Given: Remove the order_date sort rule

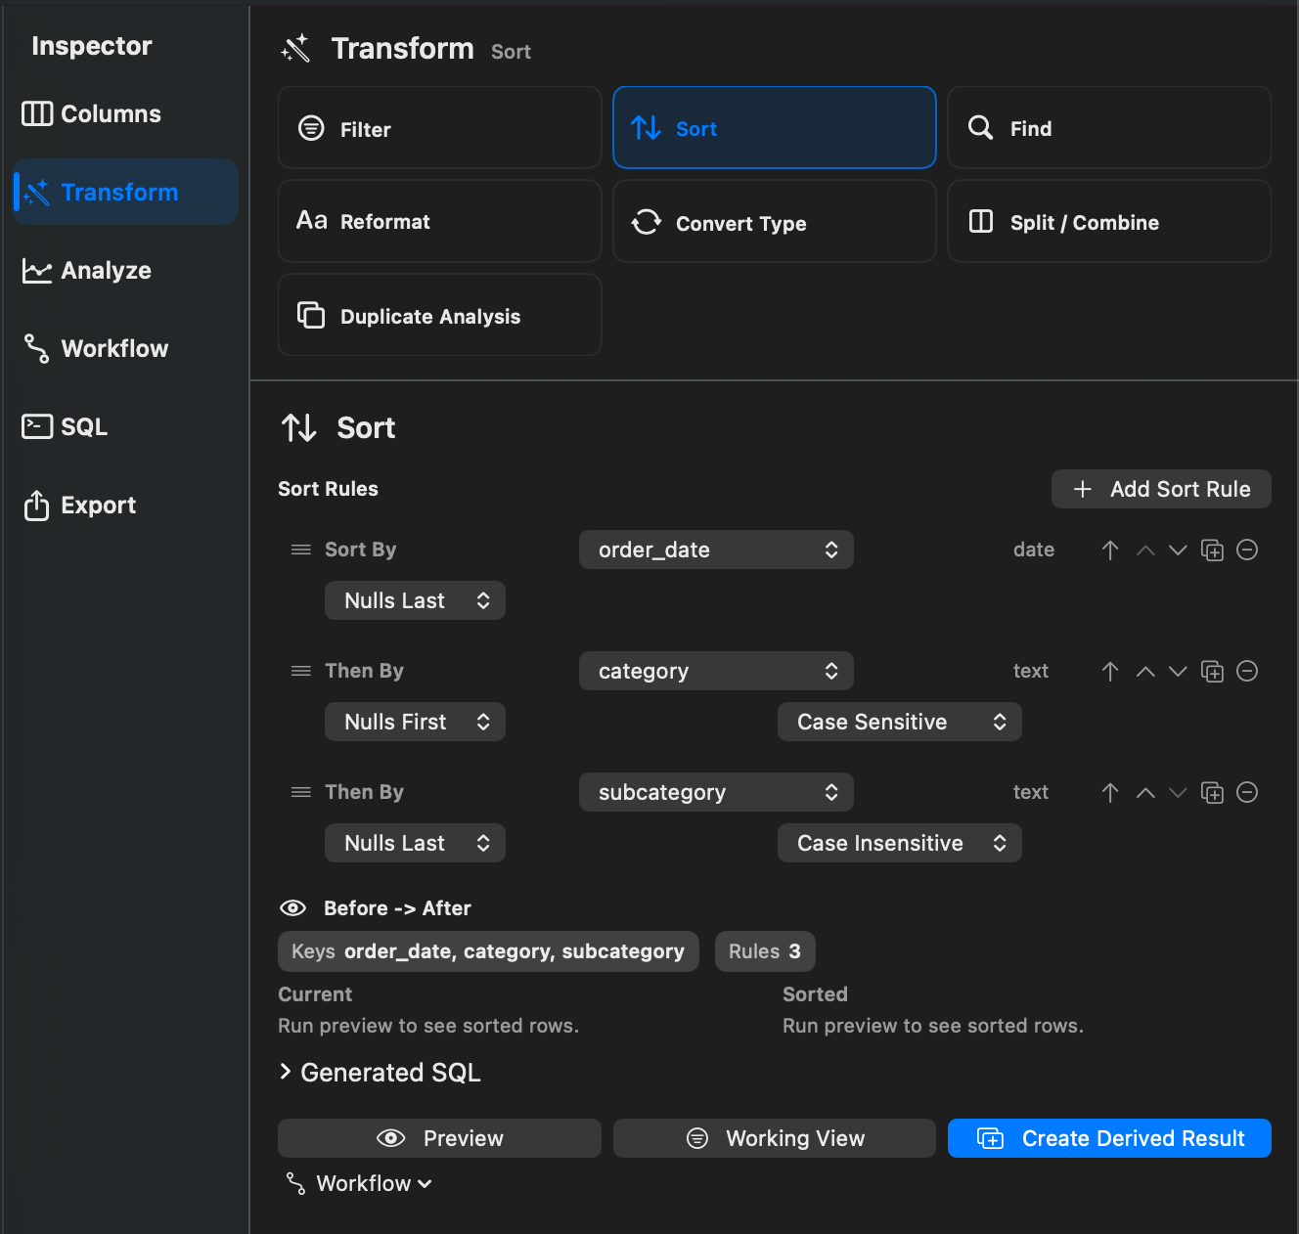Looking at the screenshot, I should (x=1247, y=550).
